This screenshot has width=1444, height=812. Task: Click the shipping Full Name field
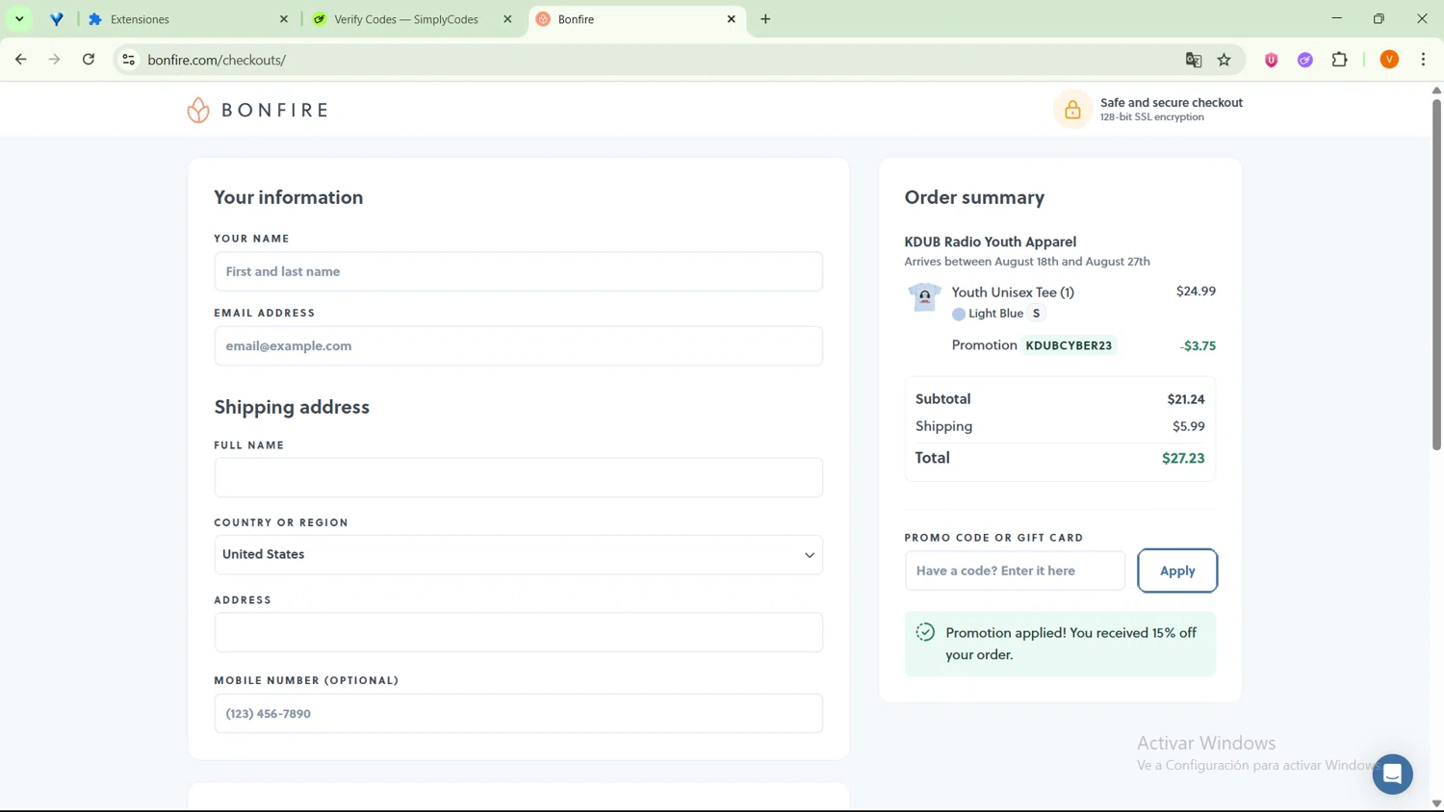518,477
